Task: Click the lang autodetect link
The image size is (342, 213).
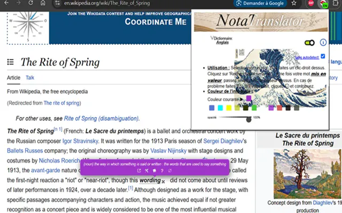Action: click(x=307, y=58)
